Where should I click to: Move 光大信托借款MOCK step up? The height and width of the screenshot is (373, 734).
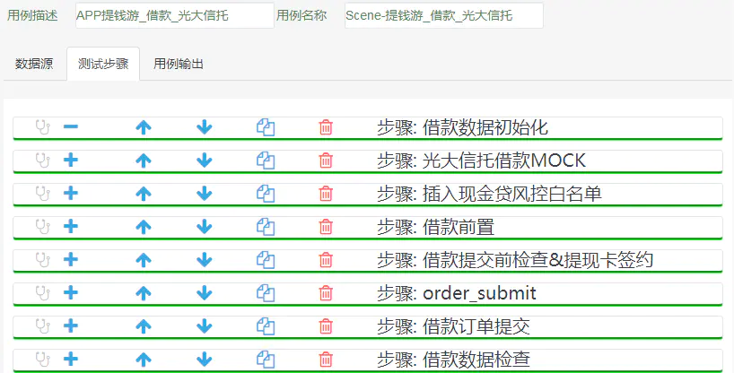point(144,160)
